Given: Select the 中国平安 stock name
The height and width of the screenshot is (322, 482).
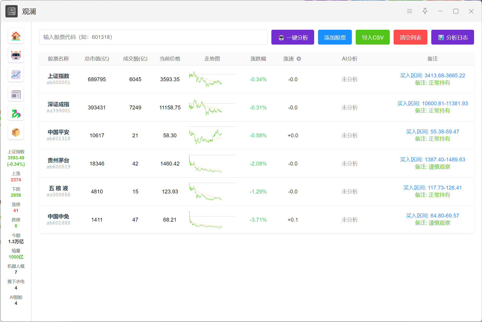Looking at the screenshot, I should (x=58, y=132).
